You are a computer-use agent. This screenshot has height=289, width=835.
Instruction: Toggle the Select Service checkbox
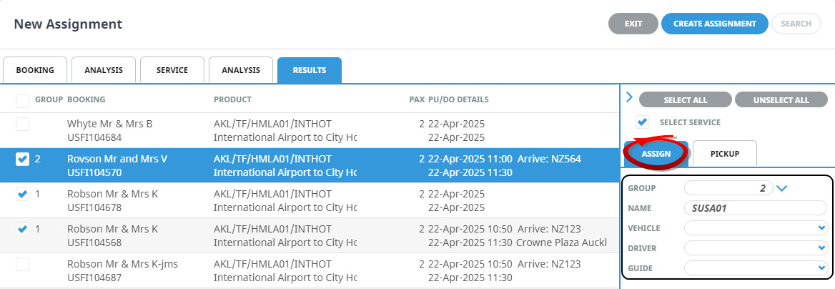click(x=643, y=122)
